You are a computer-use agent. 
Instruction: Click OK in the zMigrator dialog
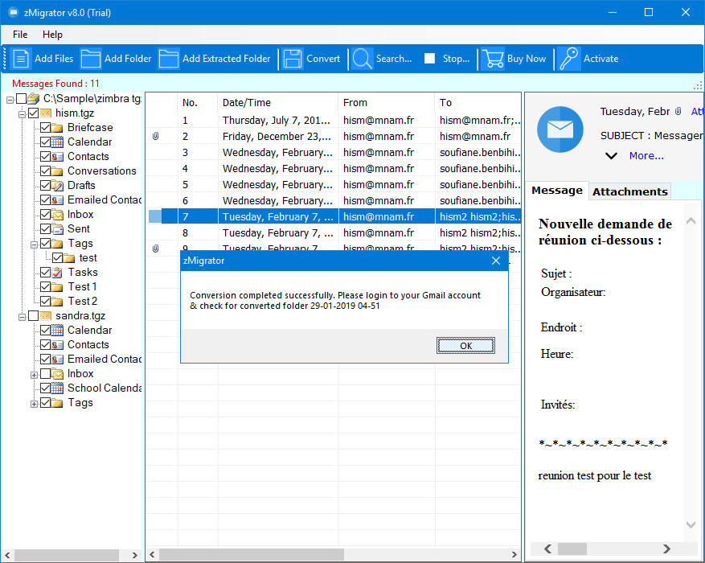tap(465, 345)
